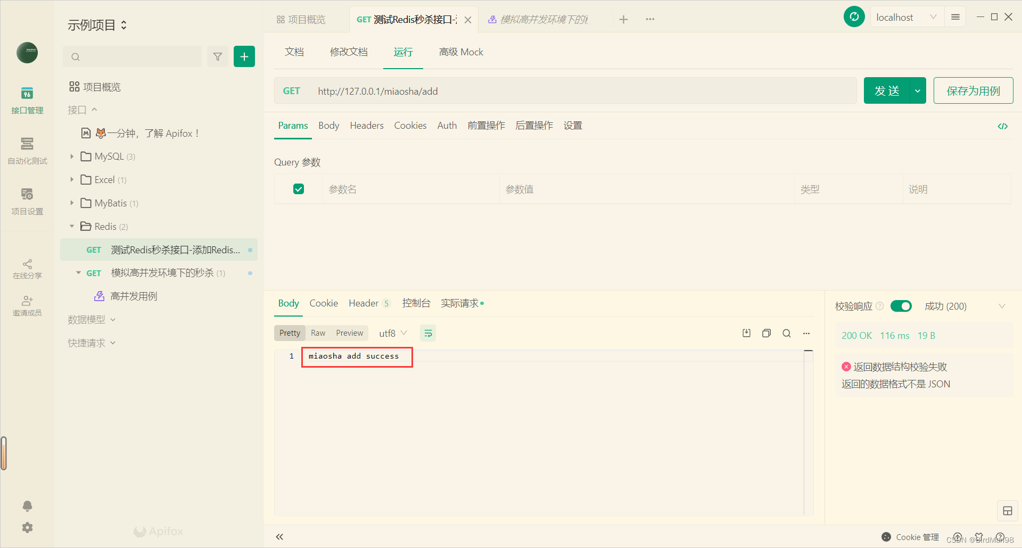The height and width of the screenshot is (548, 1022).
Task: Close the 测试Redis秒杀接口 tab
Action: click(x=468, y=20)
